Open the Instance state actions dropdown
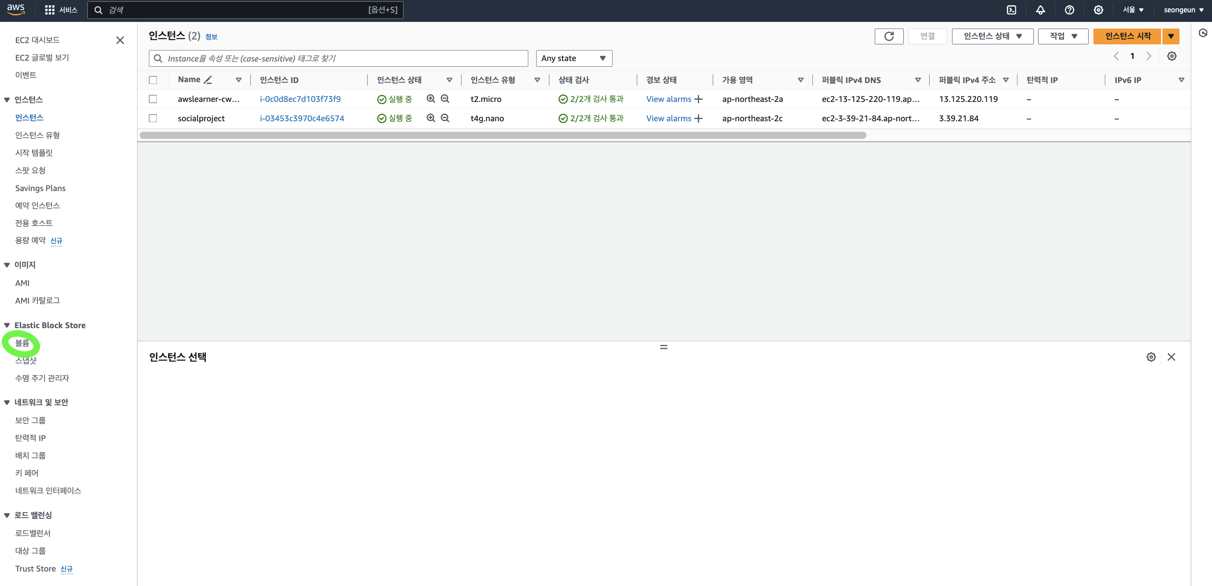 (x=992, y=36)
